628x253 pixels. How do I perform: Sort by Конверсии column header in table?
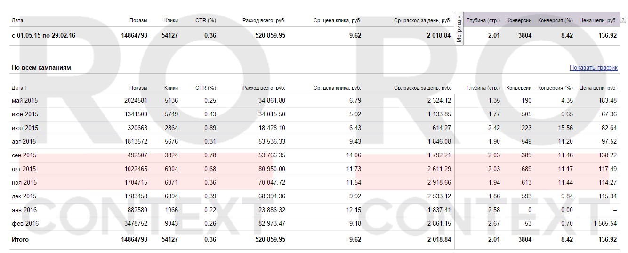point(519,88)
